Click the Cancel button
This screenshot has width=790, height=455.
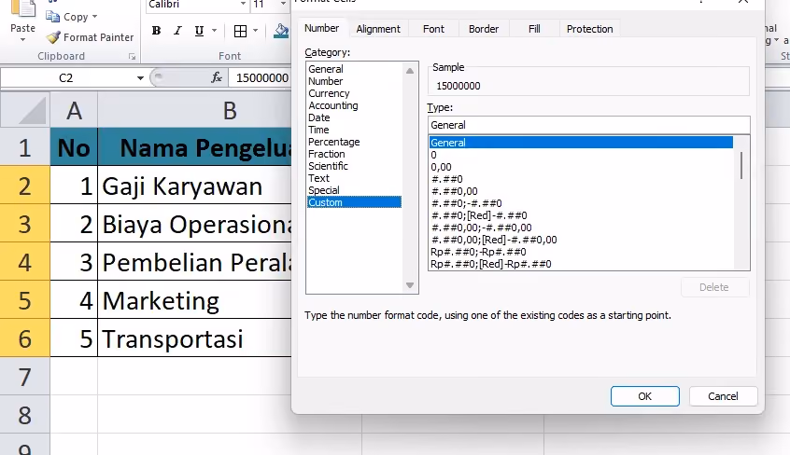723,396
